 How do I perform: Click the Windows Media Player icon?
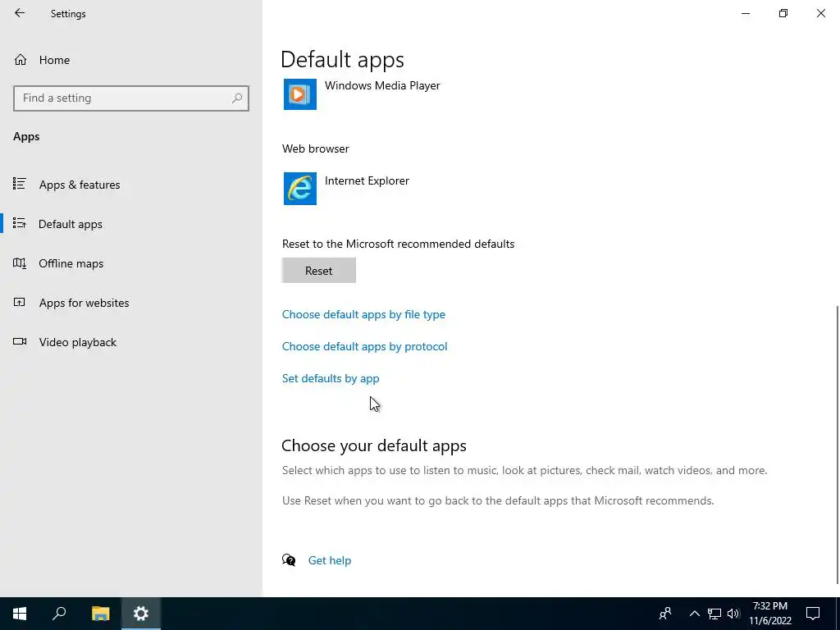coord(300,94)
